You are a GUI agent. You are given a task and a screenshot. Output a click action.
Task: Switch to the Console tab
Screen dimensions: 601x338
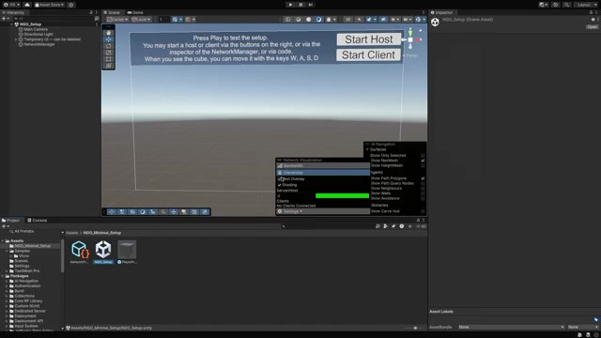(x=38, y=221)
